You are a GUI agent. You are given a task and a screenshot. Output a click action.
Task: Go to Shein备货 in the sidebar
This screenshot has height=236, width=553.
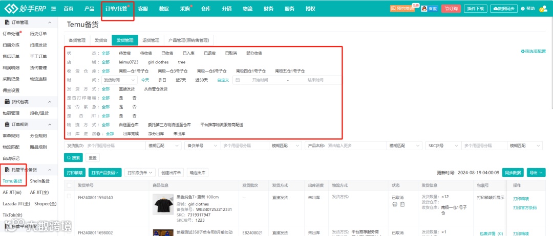click(x=40, y=181)
